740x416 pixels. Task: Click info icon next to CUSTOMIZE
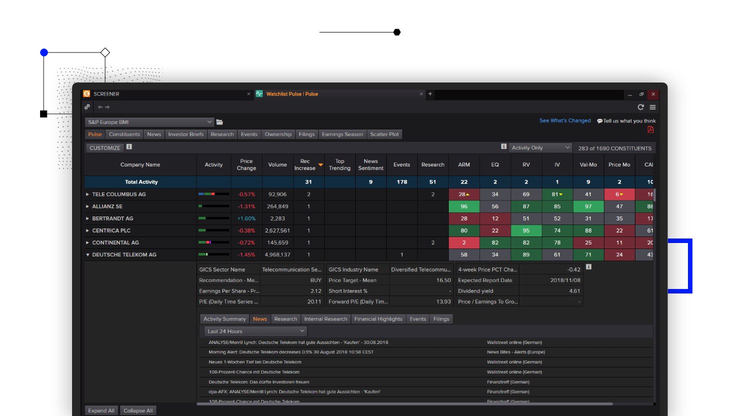(x=129, y=146)
